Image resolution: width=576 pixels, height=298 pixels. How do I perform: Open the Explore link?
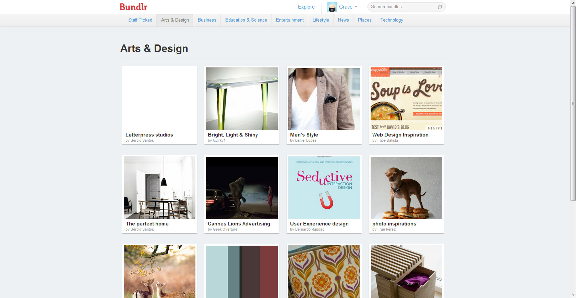pyautogui.click(x=306, y=7)
